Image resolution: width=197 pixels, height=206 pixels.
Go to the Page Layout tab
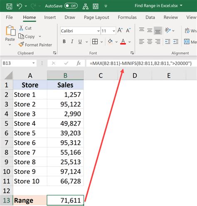96,17
